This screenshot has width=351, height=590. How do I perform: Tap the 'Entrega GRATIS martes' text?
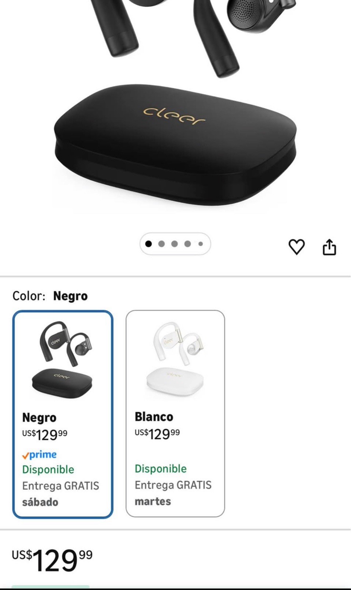tap(173, 493)
